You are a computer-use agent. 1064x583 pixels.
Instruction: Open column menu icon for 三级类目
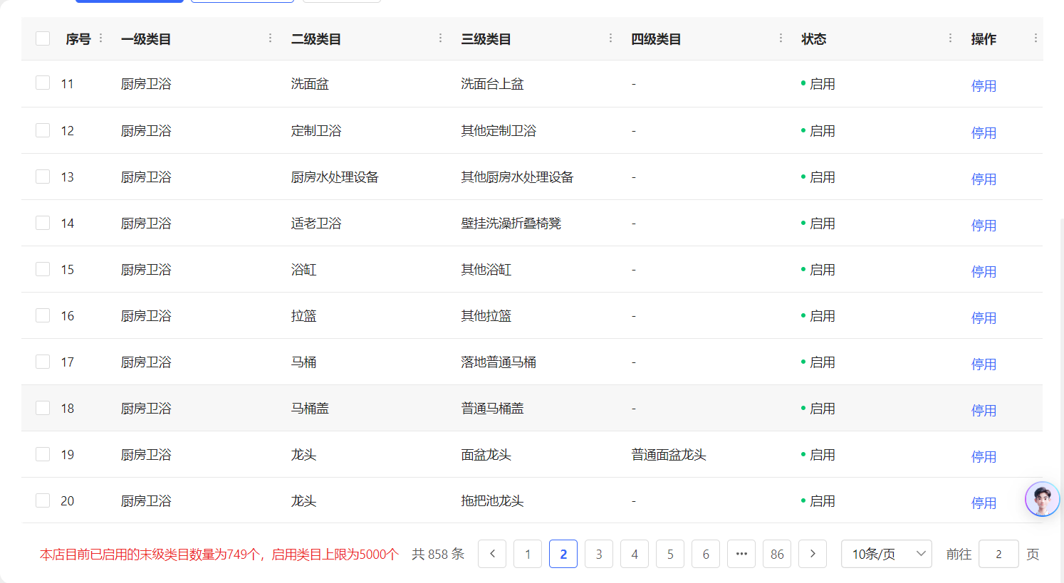coord(610,38)
